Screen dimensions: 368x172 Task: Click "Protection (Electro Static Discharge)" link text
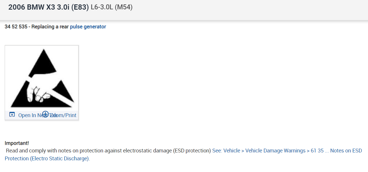pyautogui.click(x=47, y=159)
